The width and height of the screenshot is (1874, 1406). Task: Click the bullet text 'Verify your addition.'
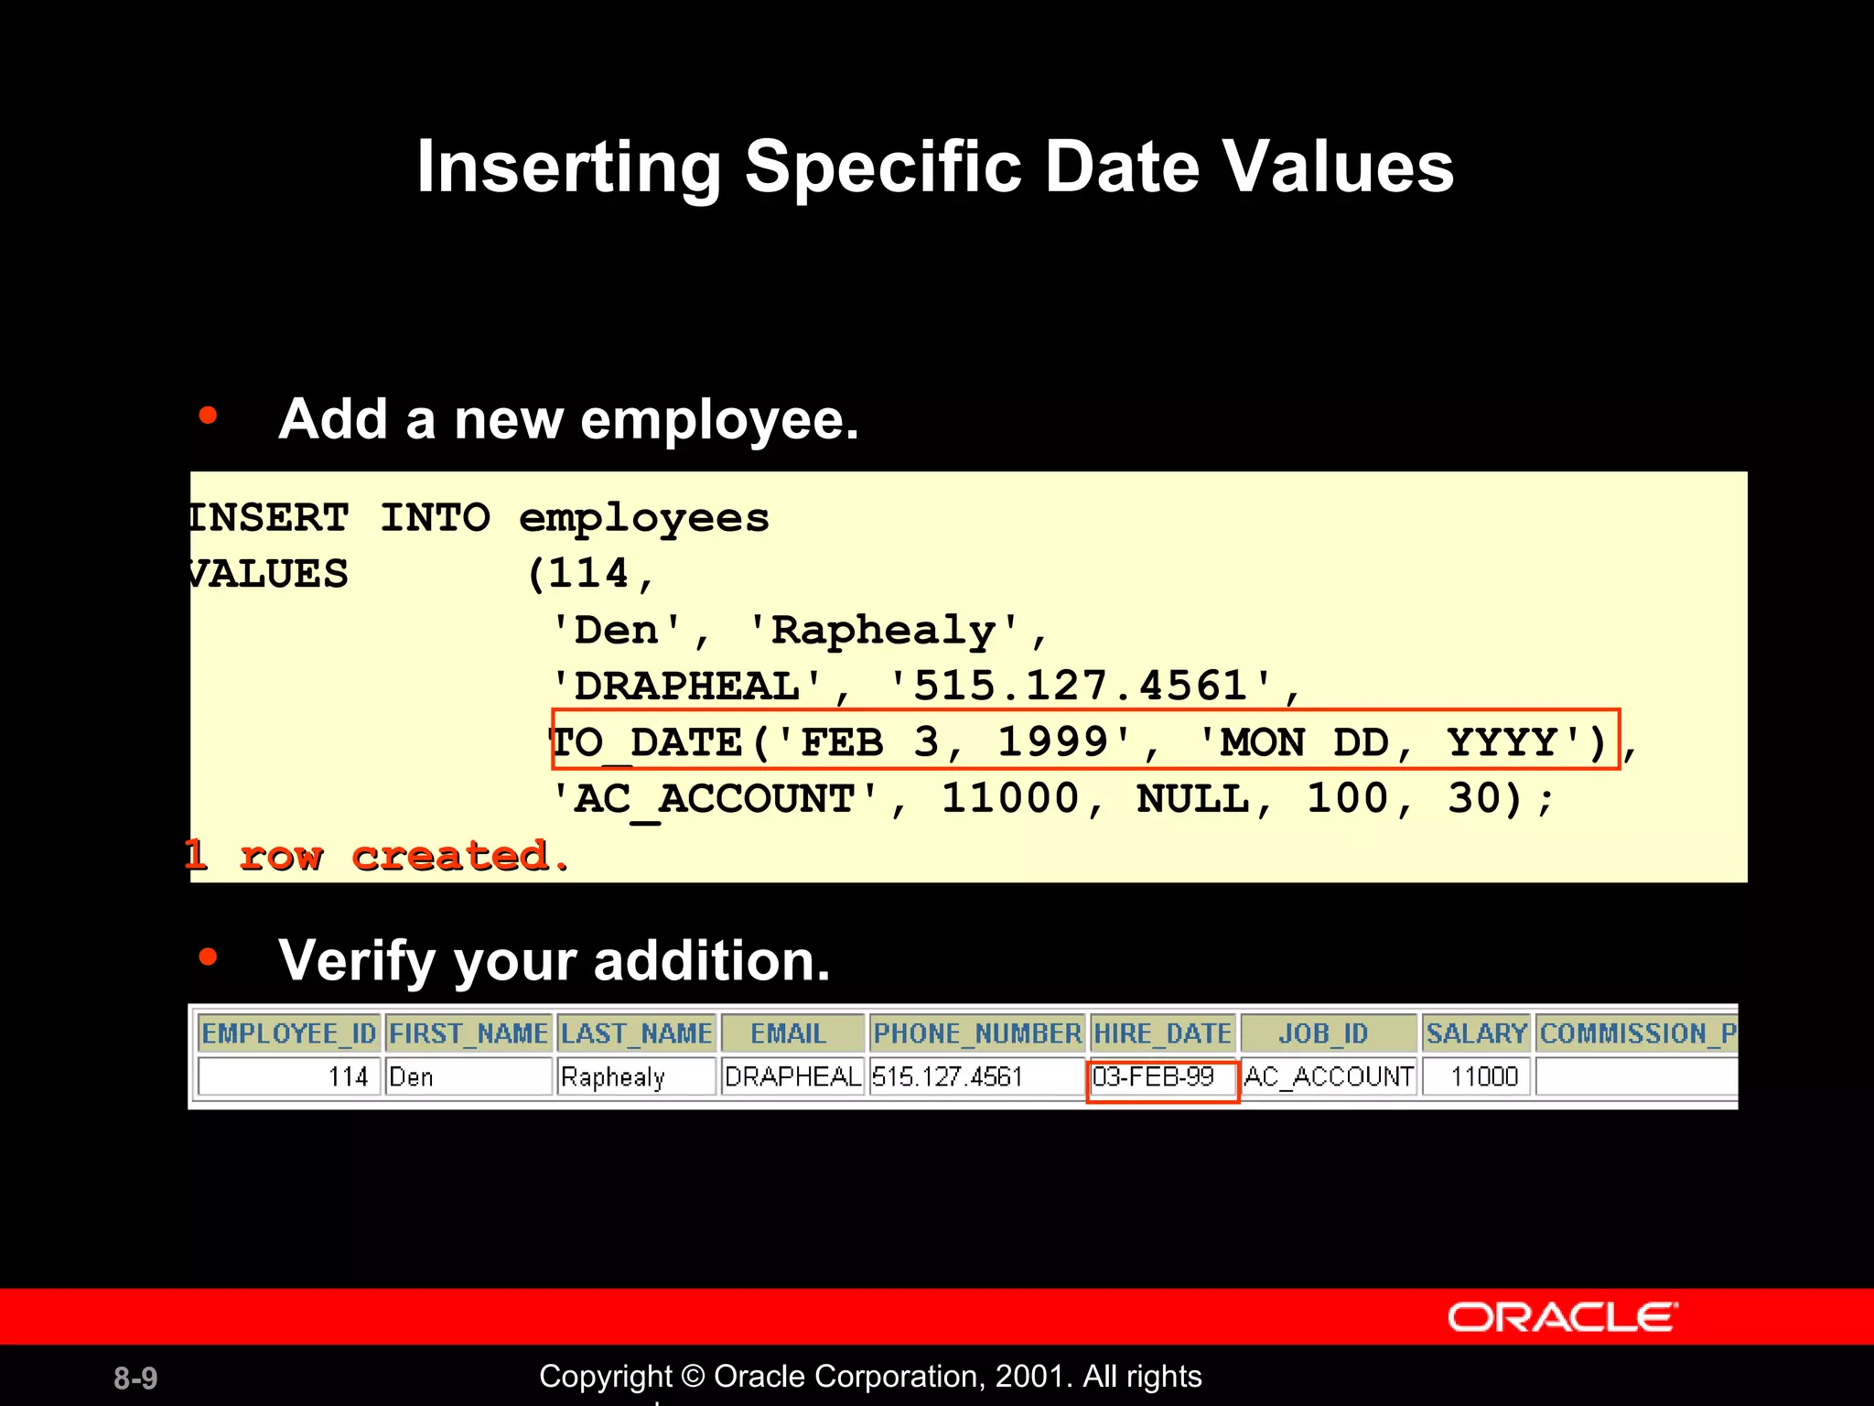point(555,961)
